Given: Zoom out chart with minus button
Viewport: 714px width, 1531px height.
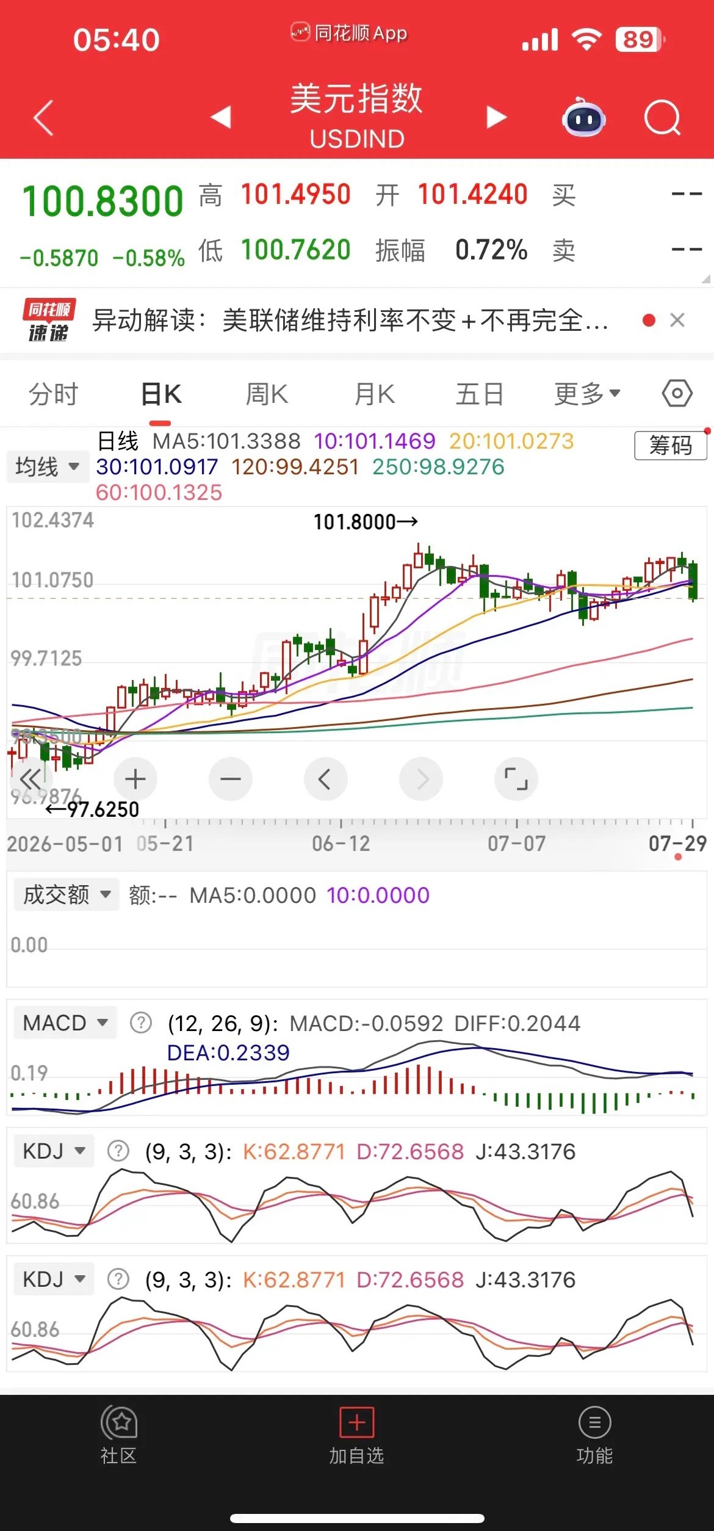Looking at the screenshot, I should pyautogui.click(x=230, y=779).
